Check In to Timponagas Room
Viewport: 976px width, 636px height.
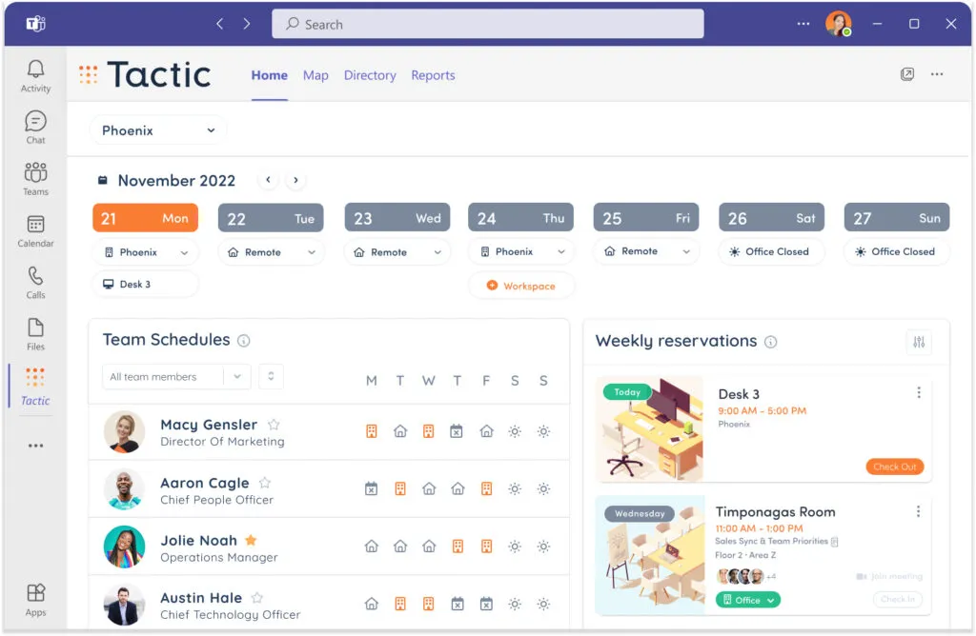coord(898,599)
